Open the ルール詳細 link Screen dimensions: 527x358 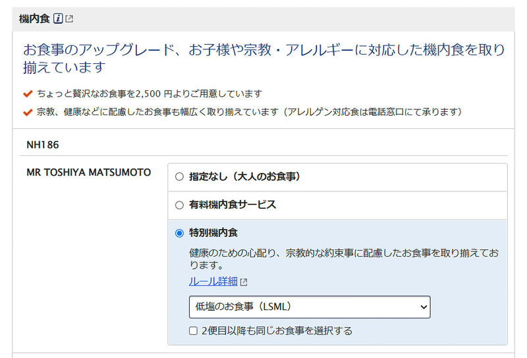click(213, 282)
